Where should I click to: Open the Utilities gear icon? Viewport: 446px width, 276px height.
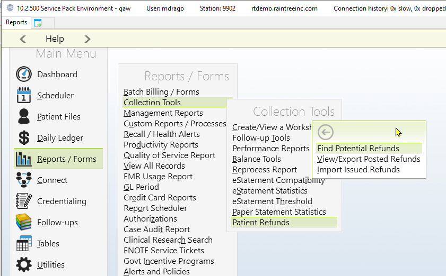coord(24,264)
